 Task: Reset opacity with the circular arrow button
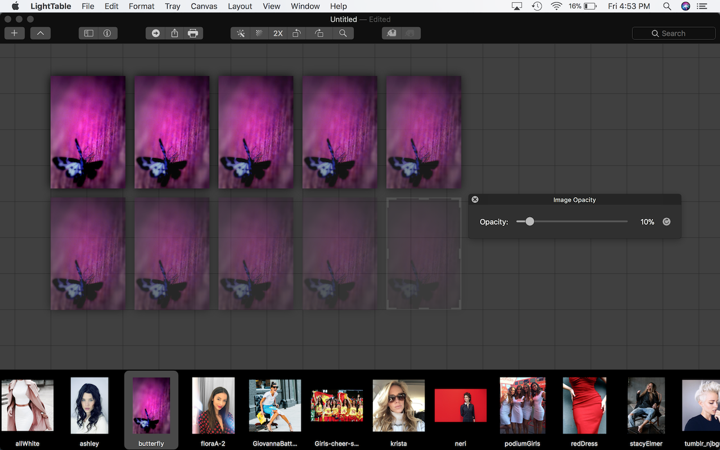tap(667, 222)
